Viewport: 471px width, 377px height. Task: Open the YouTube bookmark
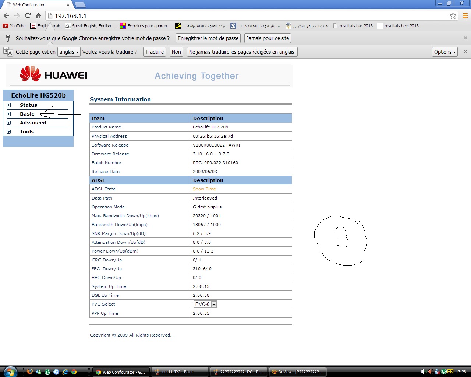[x=14, y=26]
